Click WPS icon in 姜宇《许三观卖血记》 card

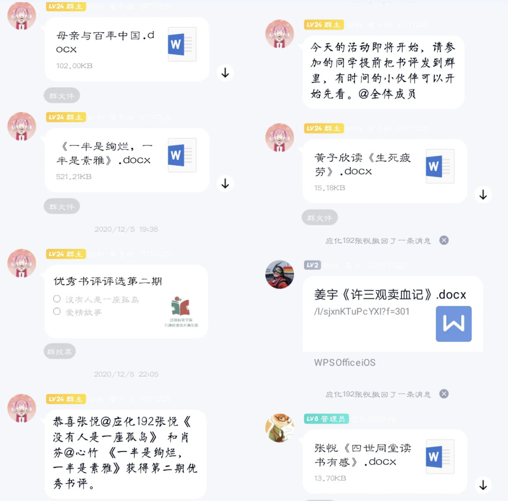[454, 324]
